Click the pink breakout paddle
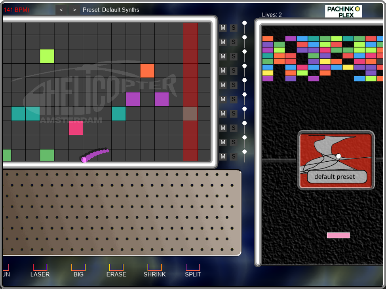The image size is (386, 289). [x=338, y=235]
